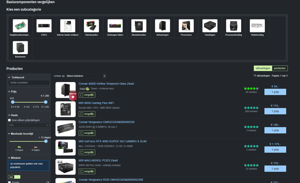
Task: Open the Processorkoeling subcategory icon
Action: click(234, 26)
